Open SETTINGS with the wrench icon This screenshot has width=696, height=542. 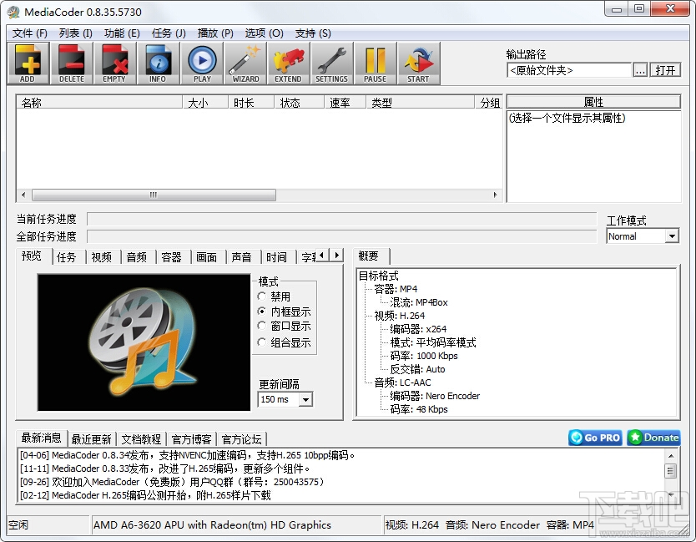pos(332,63)
